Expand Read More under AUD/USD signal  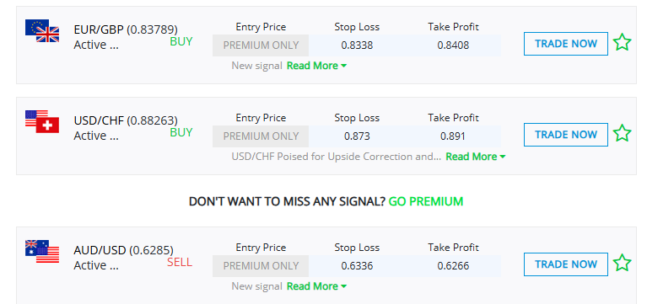[316, 285]
